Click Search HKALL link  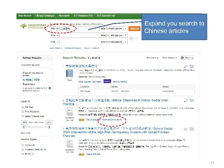tap(120, 82)
